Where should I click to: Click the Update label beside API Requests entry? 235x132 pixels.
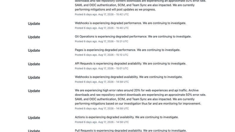click(x=34, y=64)
